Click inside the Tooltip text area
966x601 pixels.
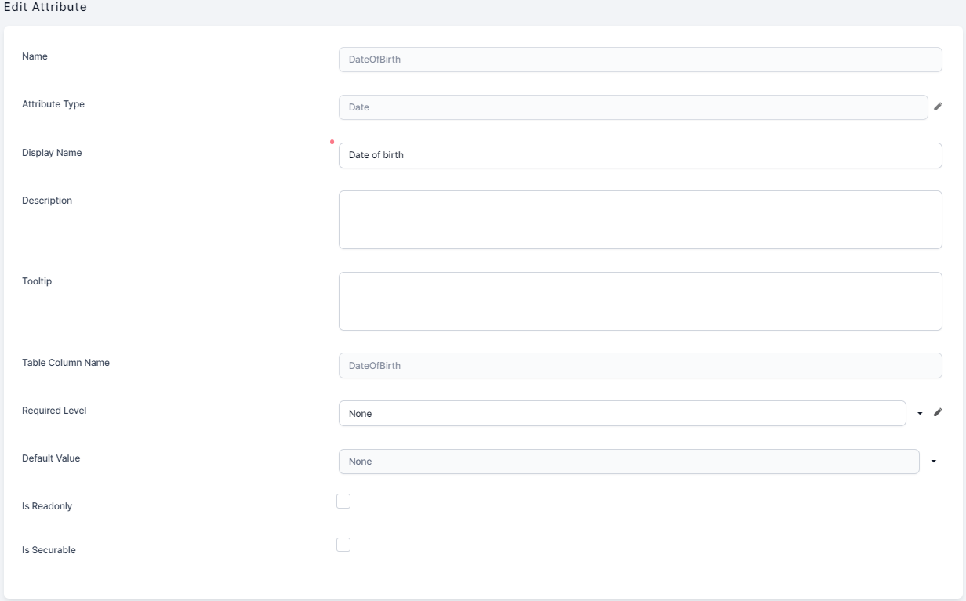tap(640, 301)
